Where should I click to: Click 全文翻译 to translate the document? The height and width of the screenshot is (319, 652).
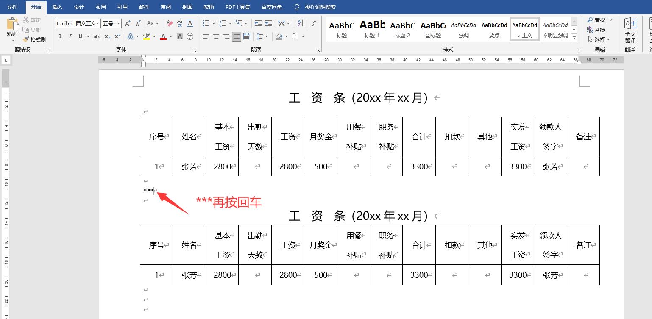(x=630, y=30)
